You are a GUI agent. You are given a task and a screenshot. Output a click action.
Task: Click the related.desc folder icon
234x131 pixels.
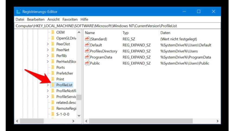pos(53,102)
